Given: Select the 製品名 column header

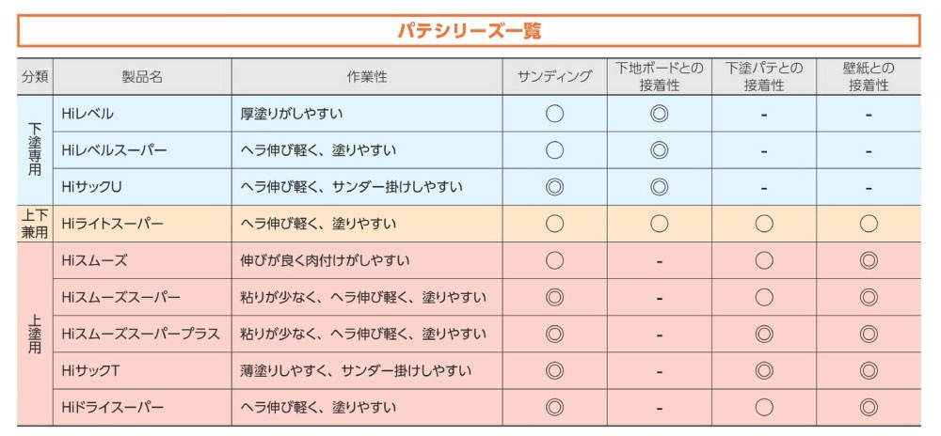Looking at the screenshot, I should [x=142, y=77].
